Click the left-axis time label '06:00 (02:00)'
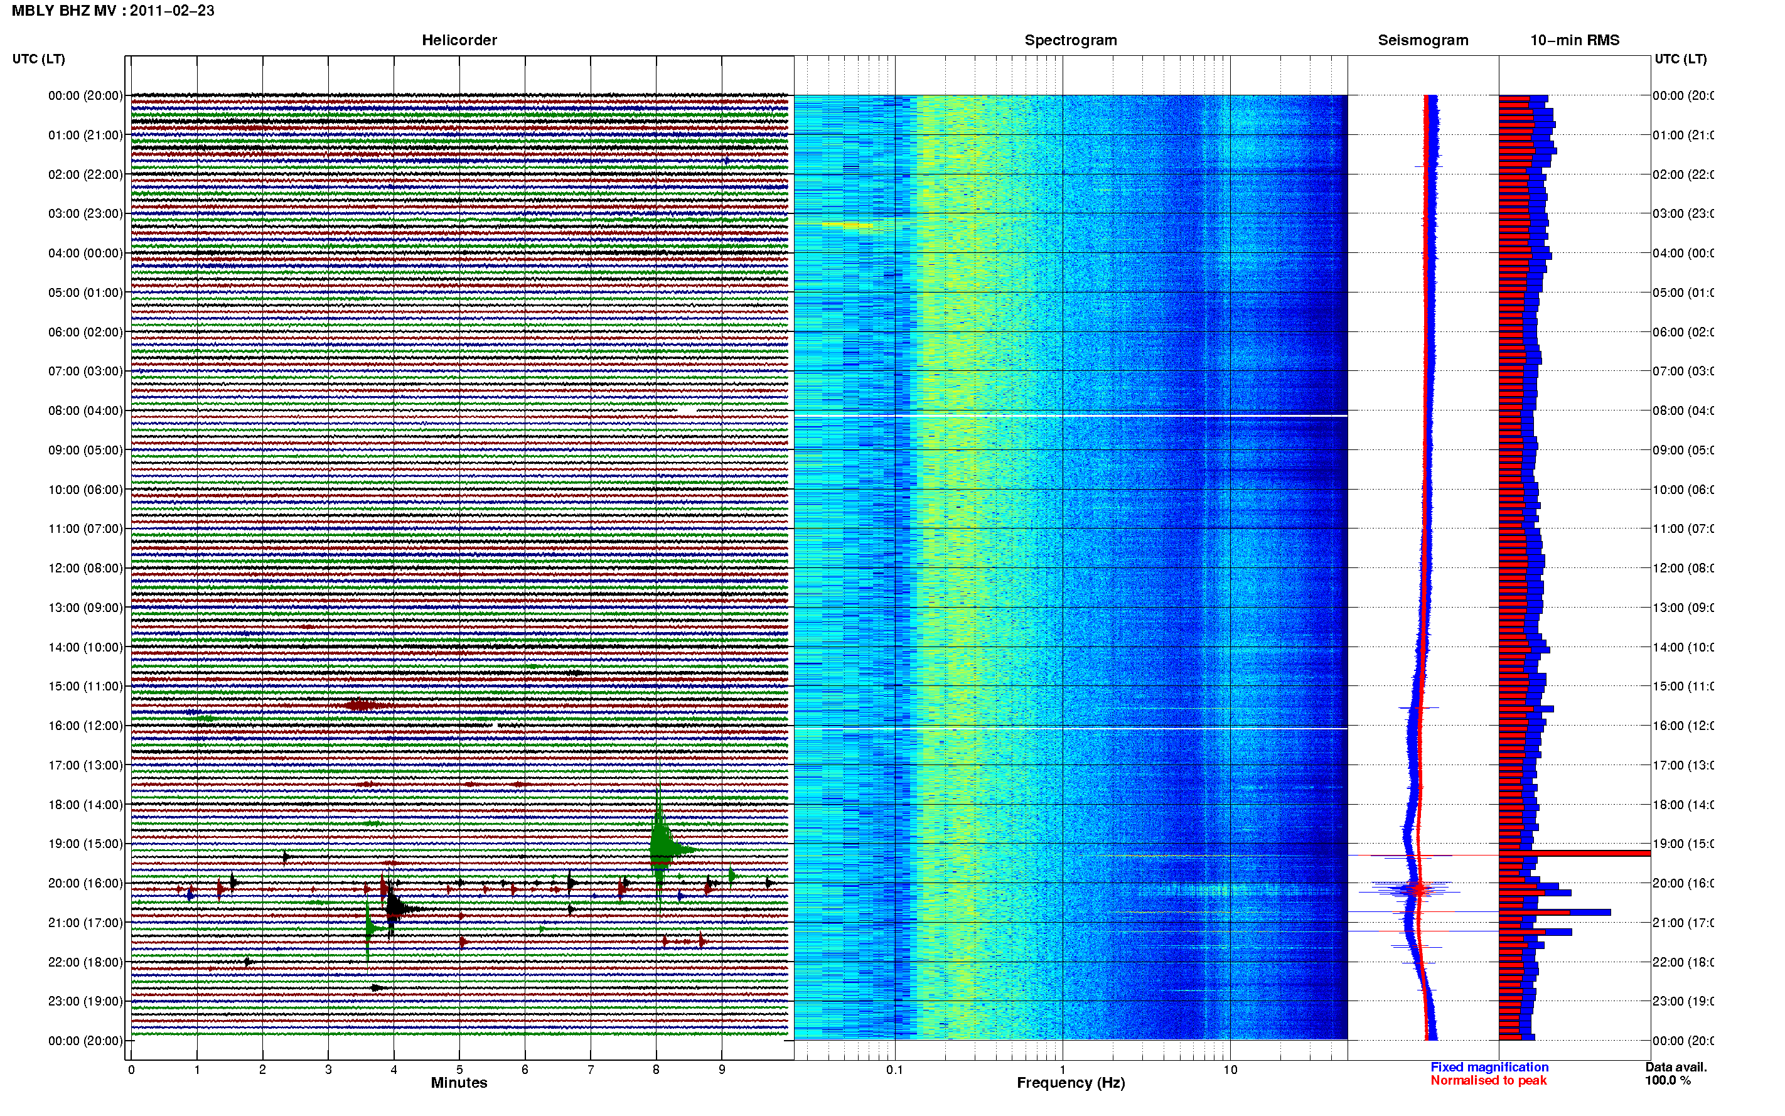The image size is (1785, 1116). tap(85, 332)
